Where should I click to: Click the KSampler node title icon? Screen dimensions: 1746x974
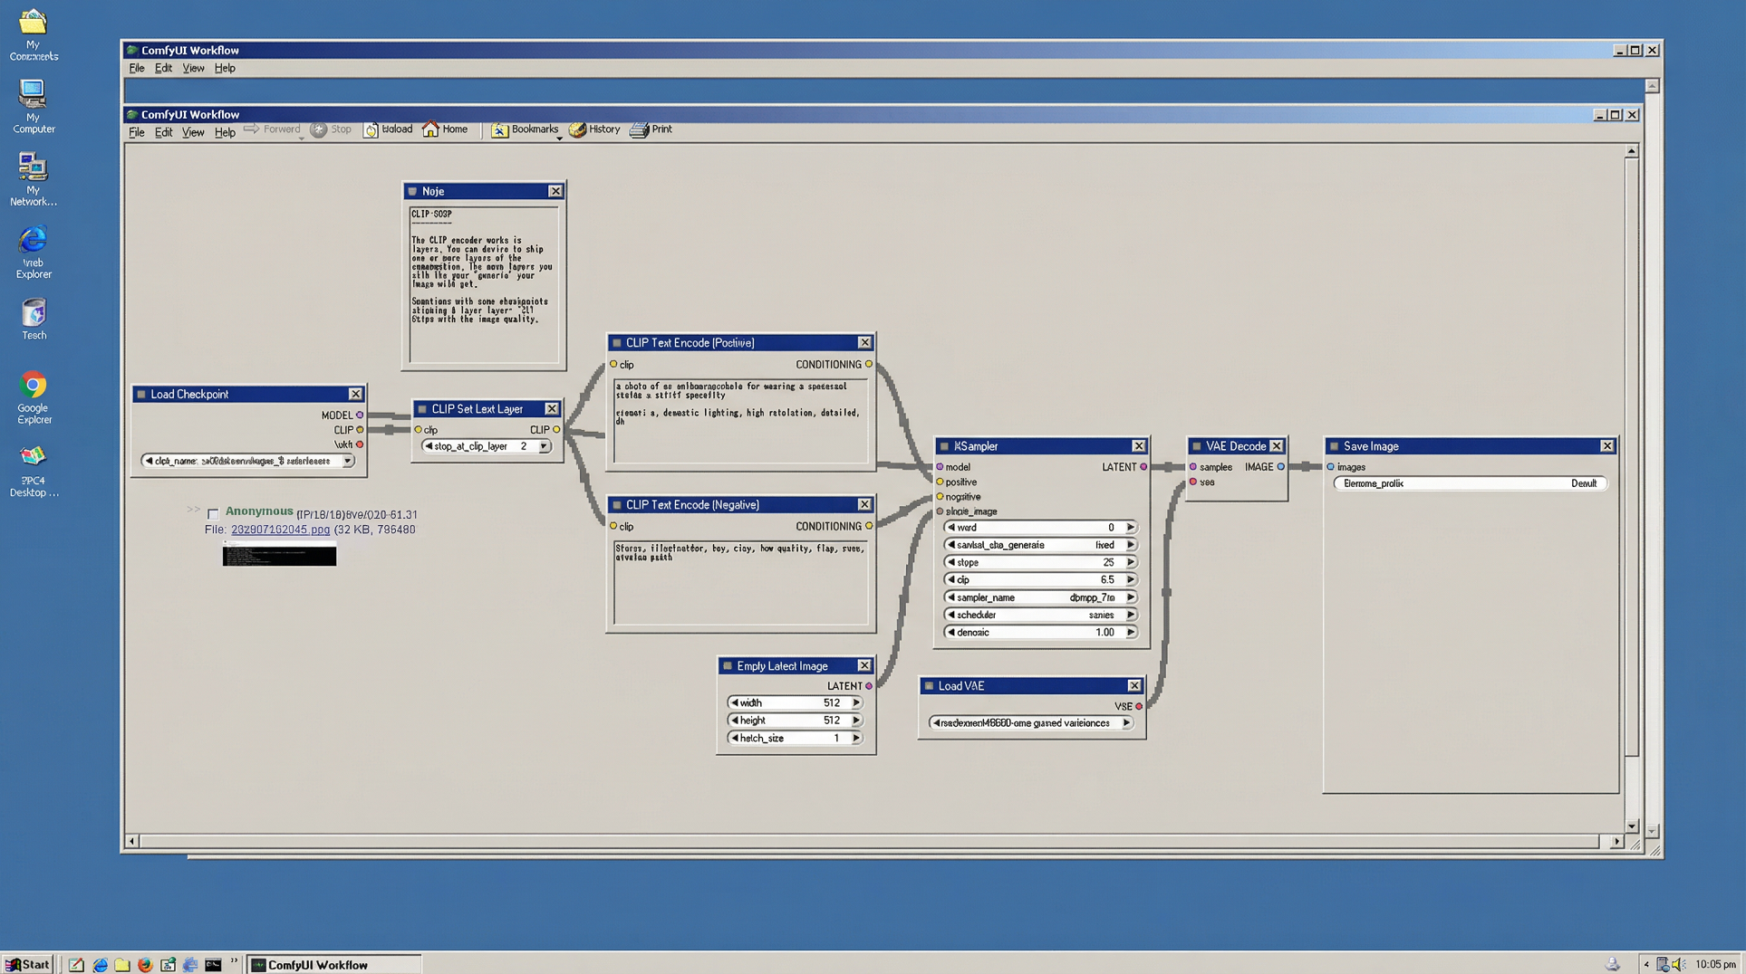tap(944, 446)
